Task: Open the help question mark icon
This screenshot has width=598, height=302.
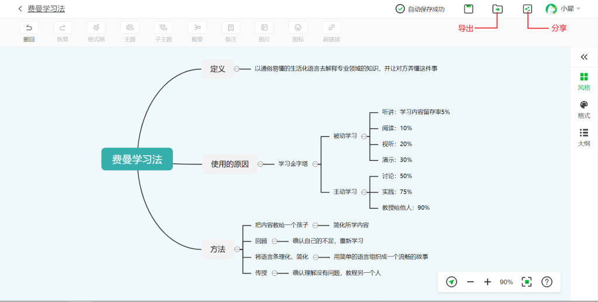Action: click(547, 282)
